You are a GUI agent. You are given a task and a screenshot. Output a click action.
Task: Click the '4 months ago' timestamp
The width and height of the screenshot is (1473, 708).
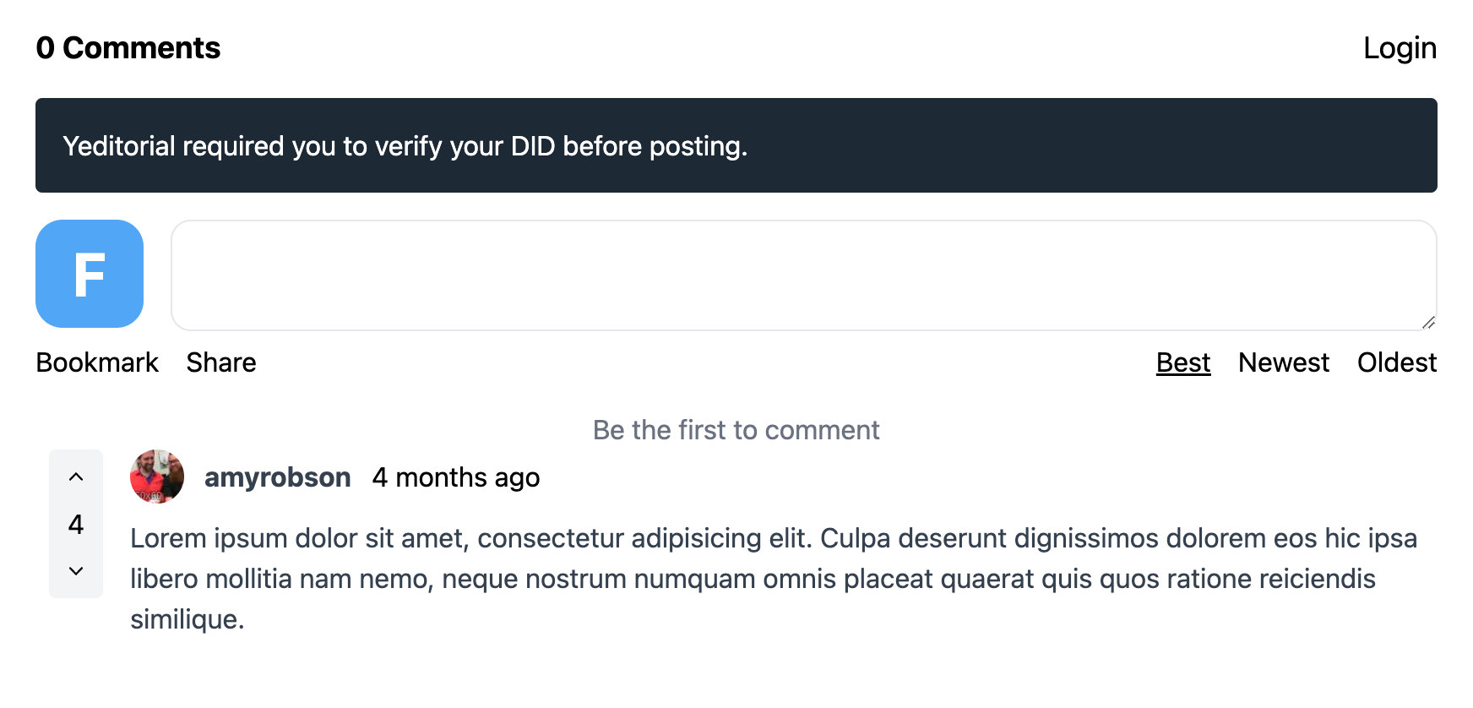coord(456,477)
